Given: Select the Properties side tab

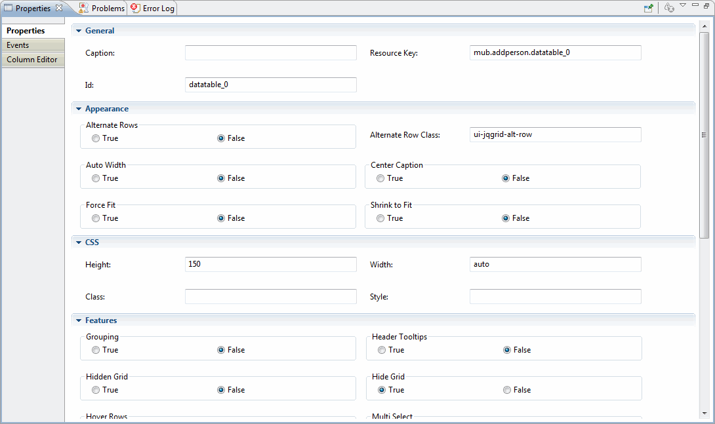Looking at the screenshot, I should [33, 31].
